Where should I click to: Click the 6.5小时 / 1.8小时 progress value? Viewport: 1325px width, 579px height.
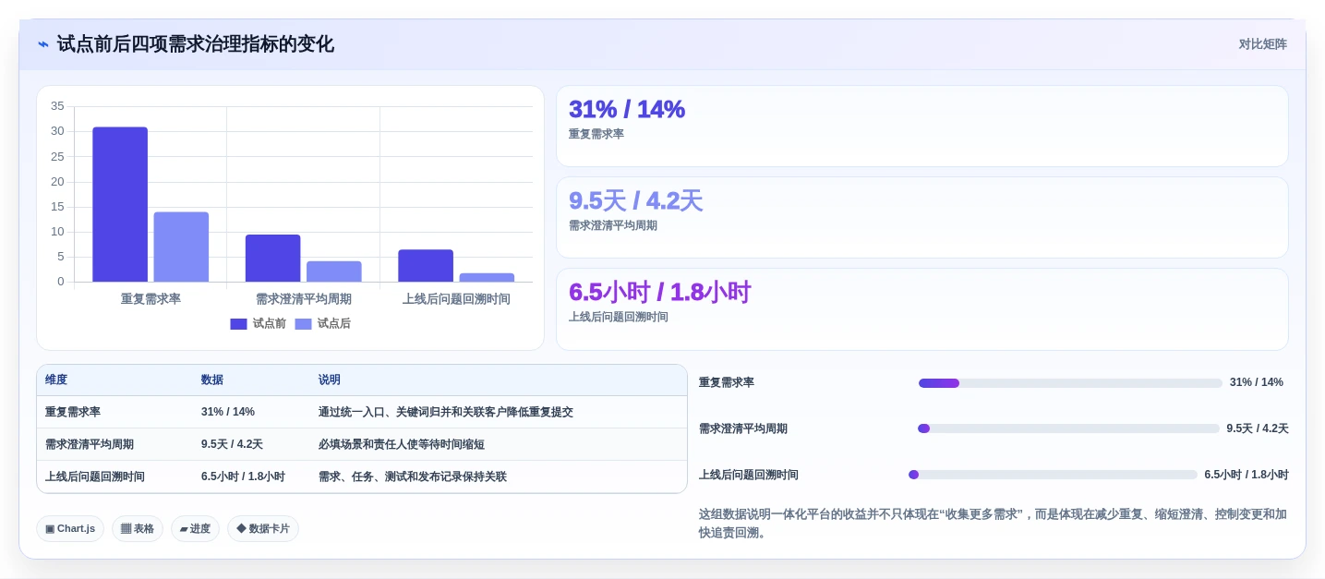pos(1247,475)
